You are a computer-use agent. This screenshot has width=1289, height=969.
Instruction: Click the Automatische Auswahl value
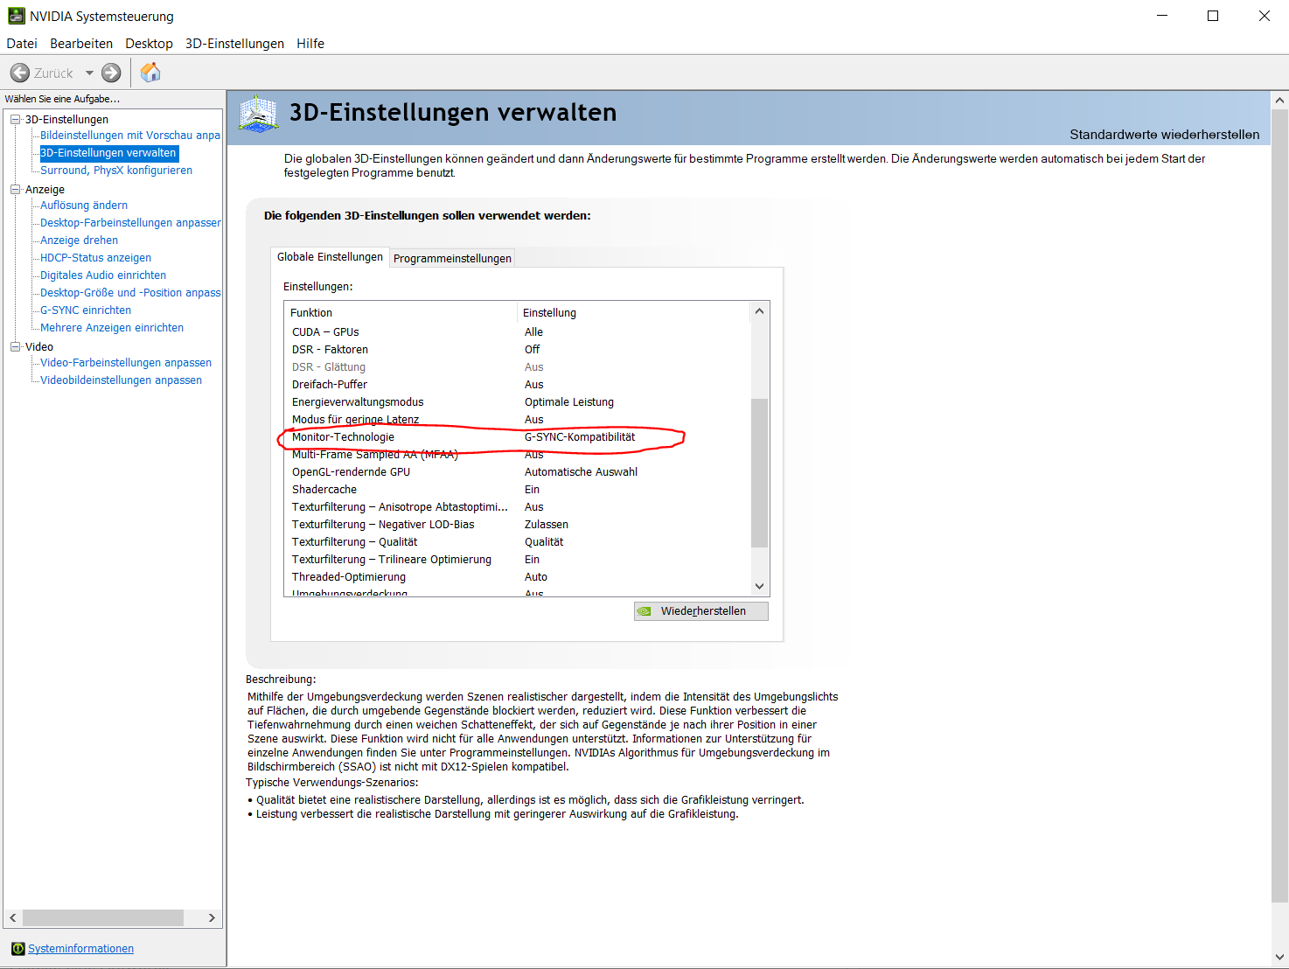coord(581,472)
